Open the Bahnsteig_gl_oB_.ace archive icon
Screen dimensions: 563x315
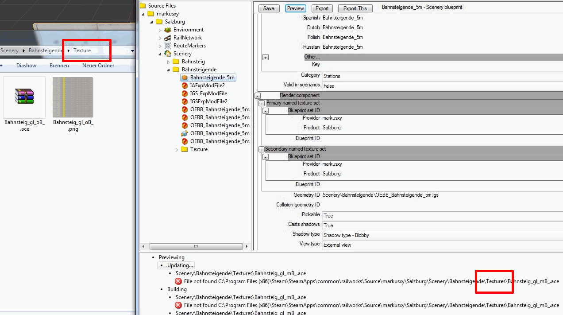coord(24,96)
